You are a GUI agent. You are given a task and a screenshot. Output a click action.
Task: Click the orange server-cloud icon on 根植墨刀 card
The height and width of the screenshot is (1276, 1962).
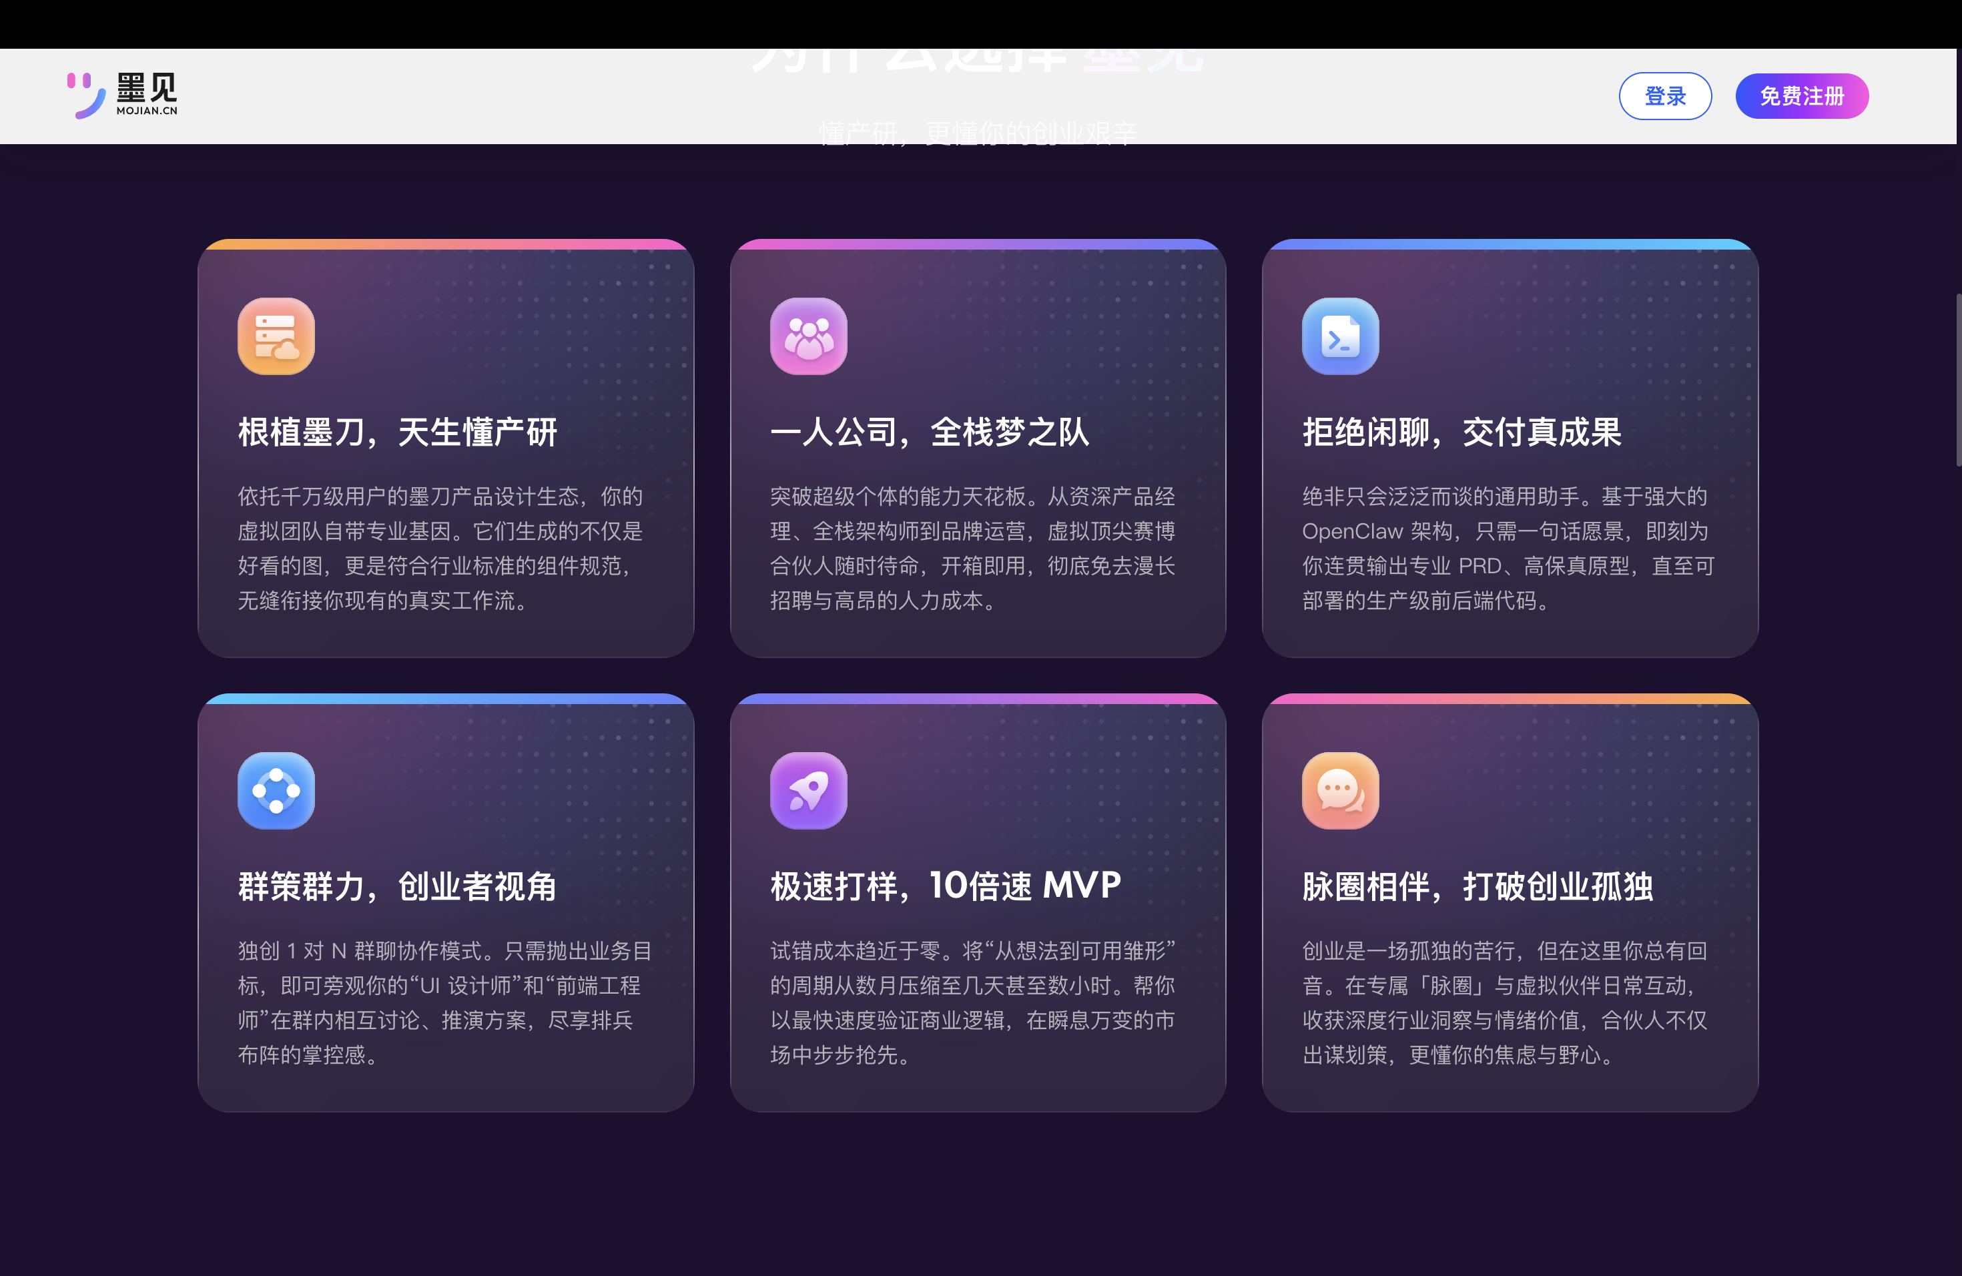(276, 336)
